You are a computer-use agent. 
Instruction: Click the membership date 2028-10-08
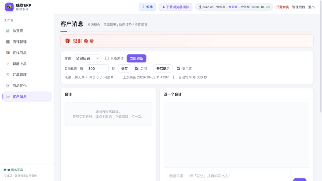[x=260, y=7]
